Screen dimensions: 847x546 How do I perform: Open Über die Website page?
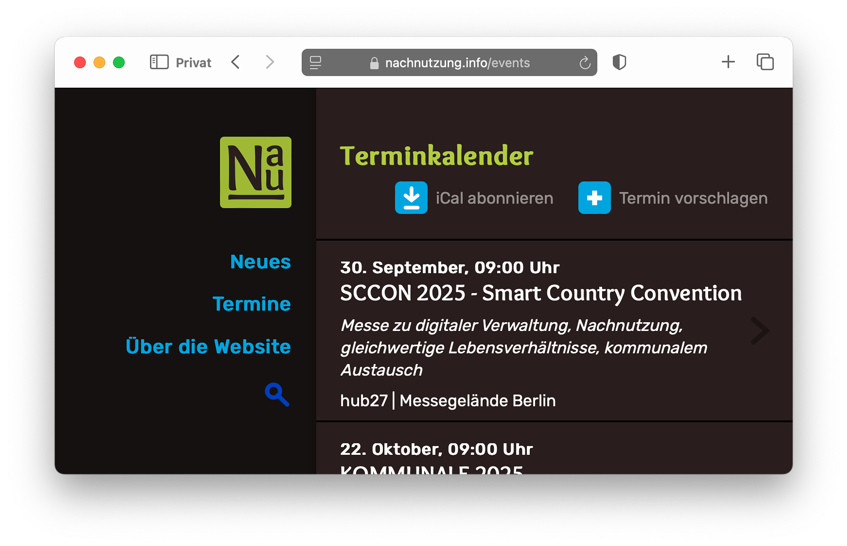[208, 346]
